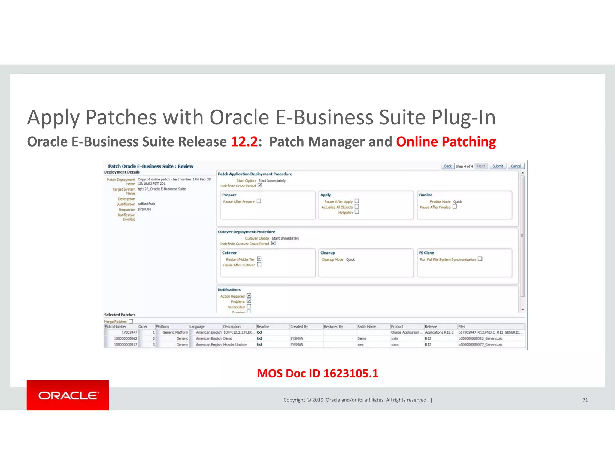Open readme glasses icon for patch 100000000062

[259, 338]
